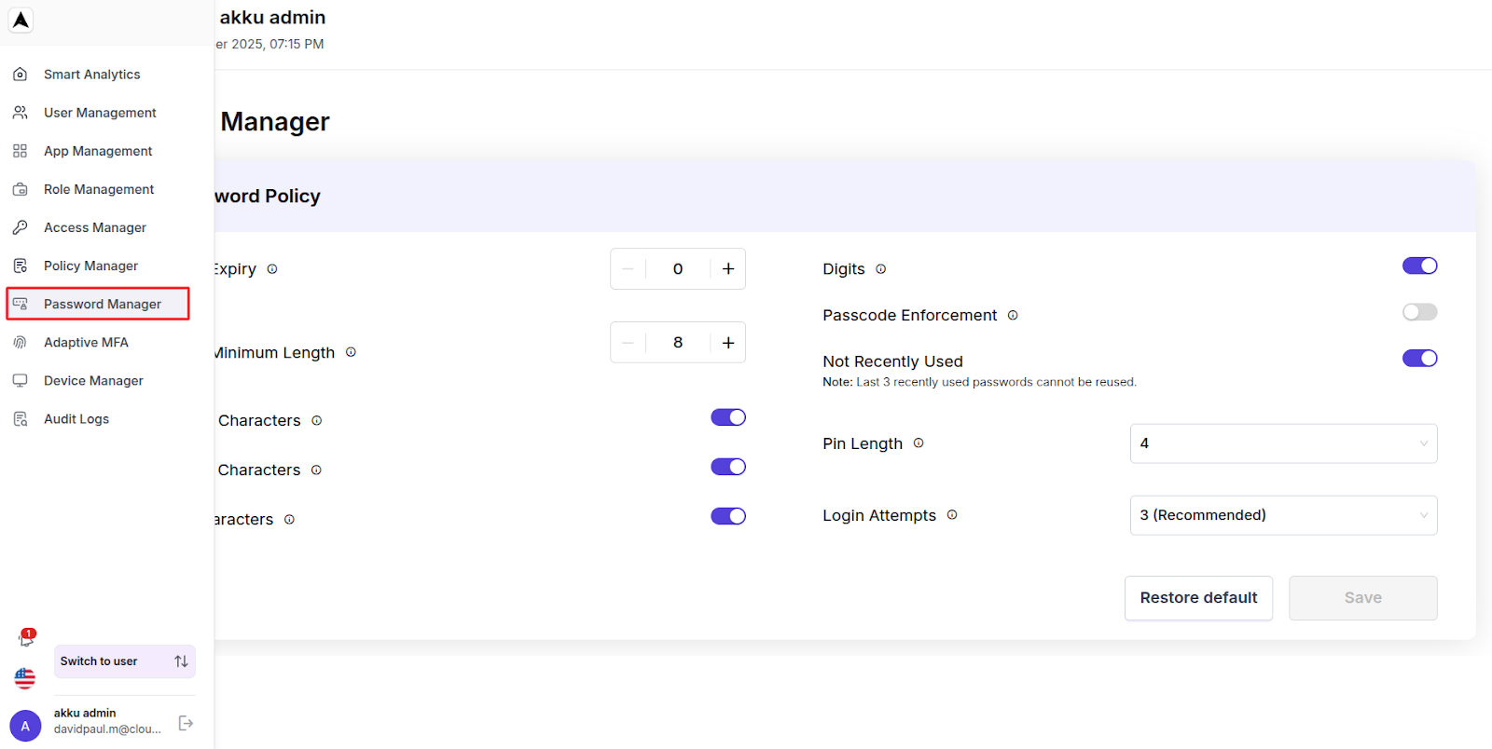Image resolution: width=1492 pixels, height=749 pixels.
Task: Click info icon next to Expiry
Action: 272,269
